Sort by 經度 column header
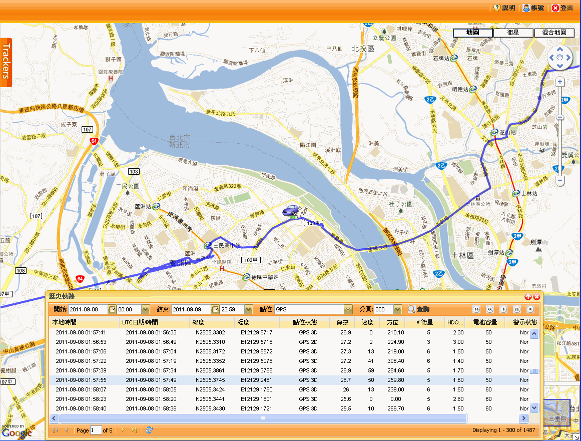Image resolution: width=581 pixels, height=441 pixels. point(257,322)
